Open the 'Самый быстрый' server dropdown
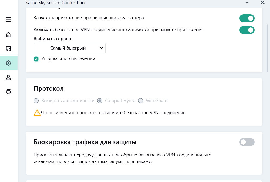The height and width of the screenshot is (182, 270). 69,48
